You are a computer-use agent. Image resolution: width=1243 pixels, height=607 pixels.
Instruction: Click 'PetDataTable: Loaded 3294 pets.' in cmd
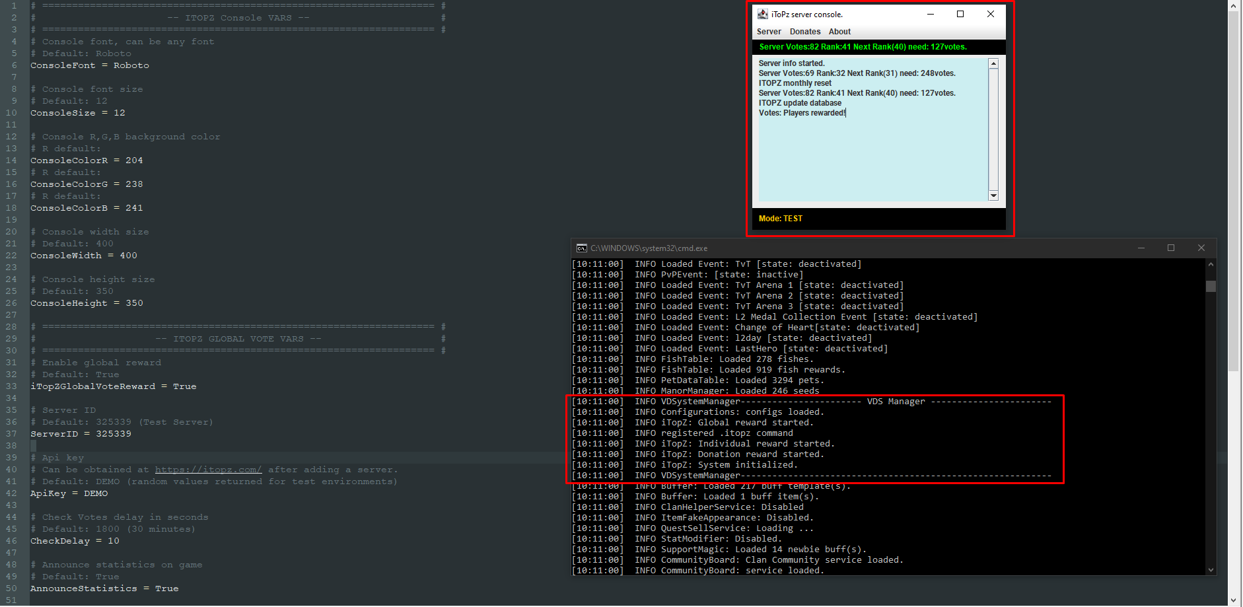click(742, 380)
